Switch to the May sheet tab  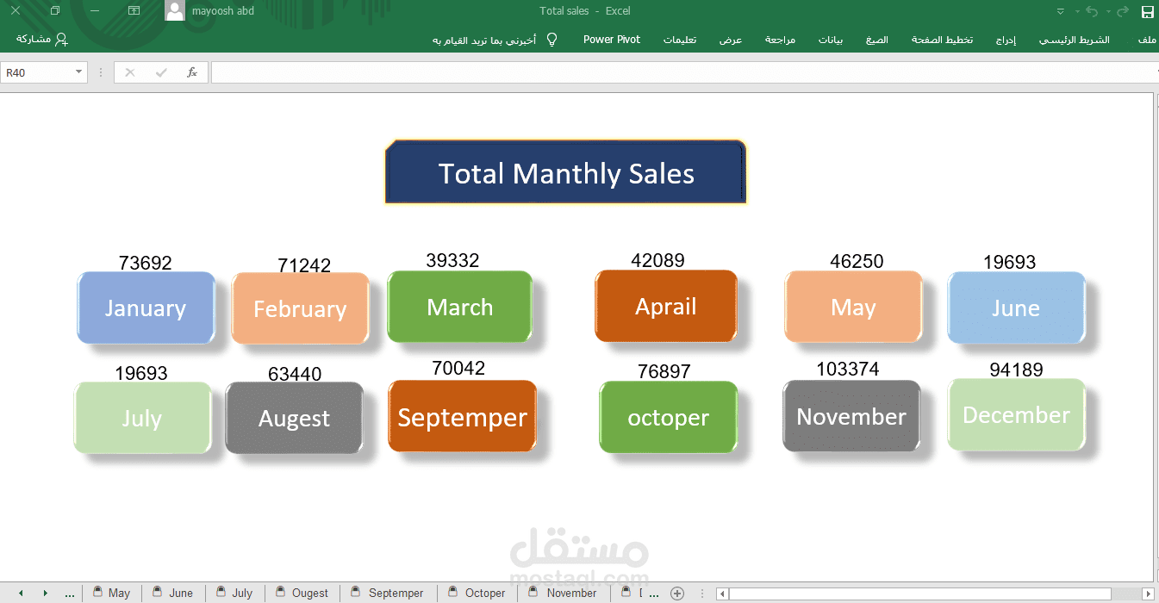tap(112, 593)
